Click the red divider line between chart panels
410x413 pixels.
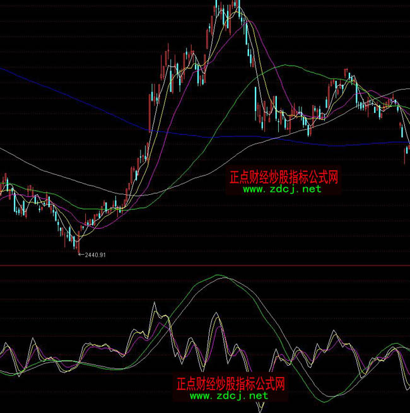(205, 265)
